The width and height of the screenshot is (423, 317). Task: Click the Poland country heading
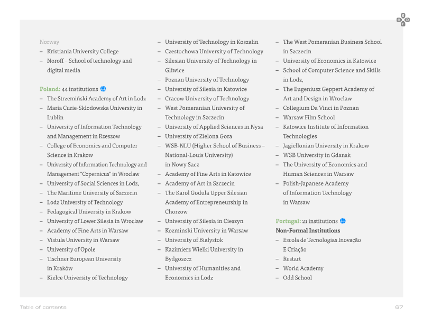tap(50, 89)
